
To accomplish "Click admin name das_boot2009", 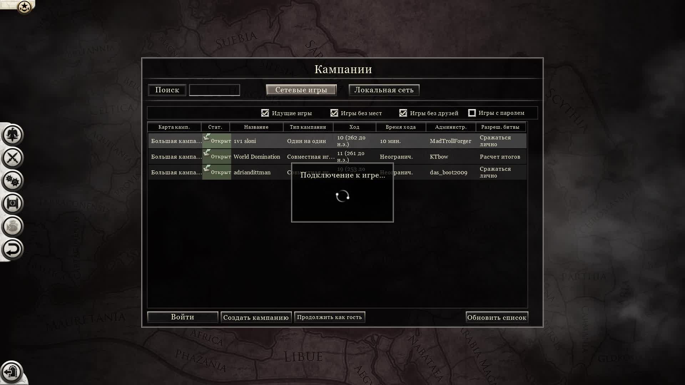I will (x=448, y=172).
